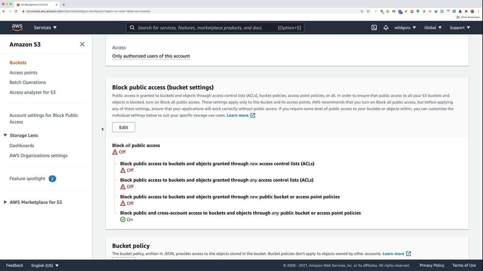Viewport: 483px width, 271px height.
Task: Bookmark this page with the star icon
Action: tap(368, 11)
